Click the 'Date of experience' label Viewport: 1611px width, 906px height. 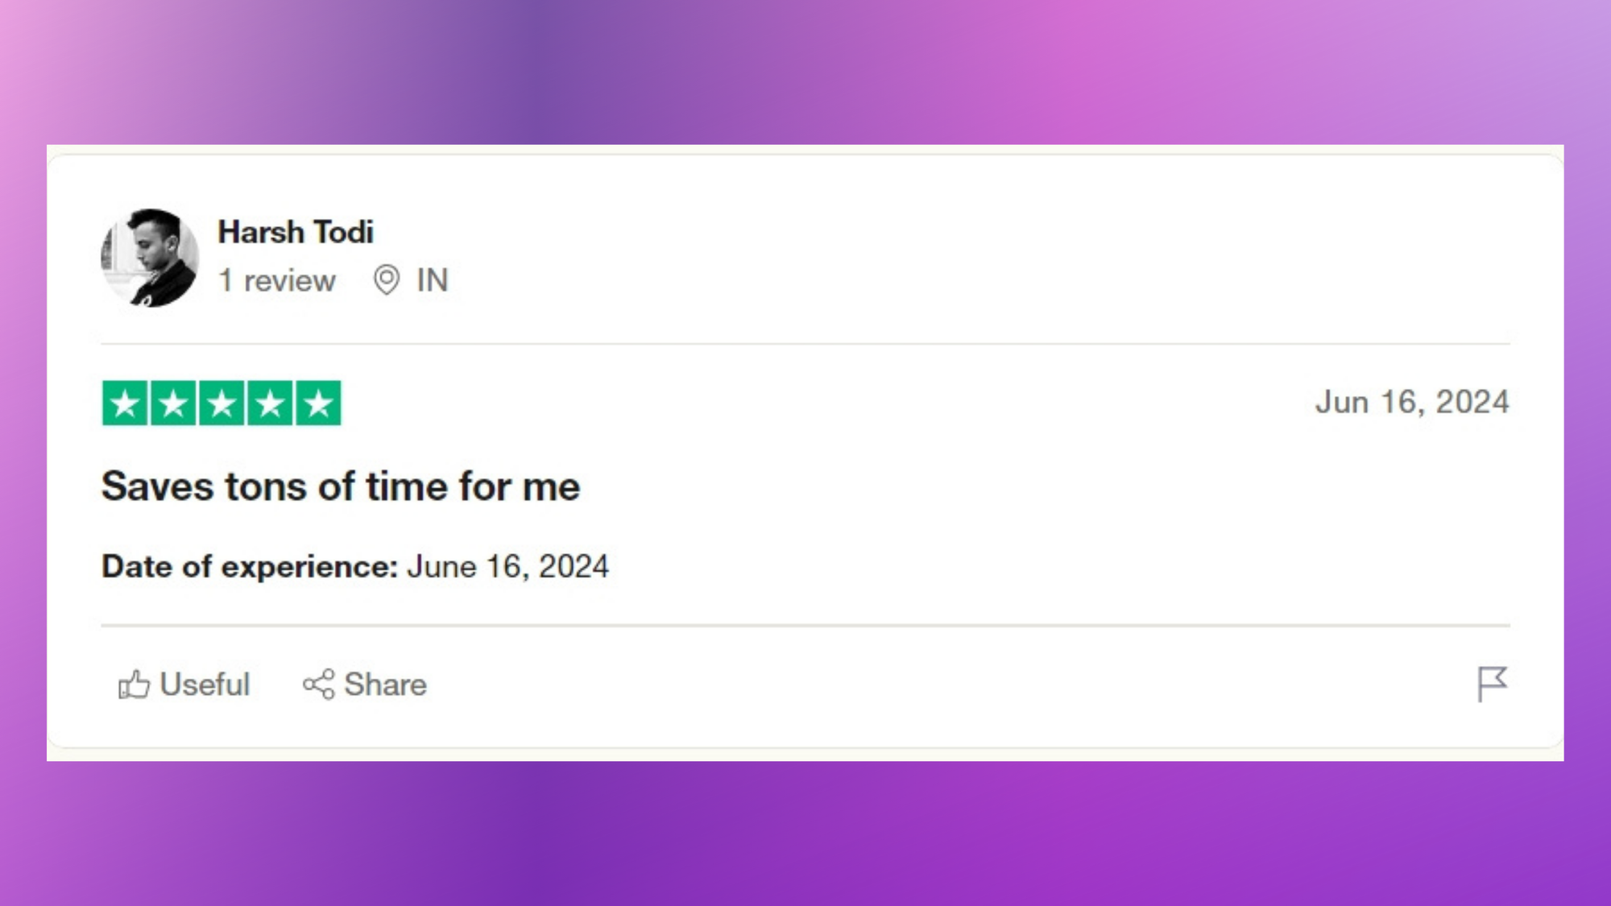[x=250, y=566]
